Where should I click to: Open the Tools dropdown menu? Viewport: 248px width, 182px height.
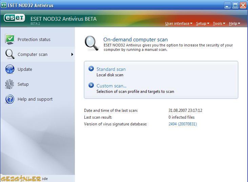pos(219,23)
